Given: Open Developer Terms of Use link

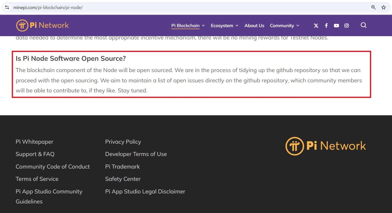Looking at the screenshot, I should (136, 154).
